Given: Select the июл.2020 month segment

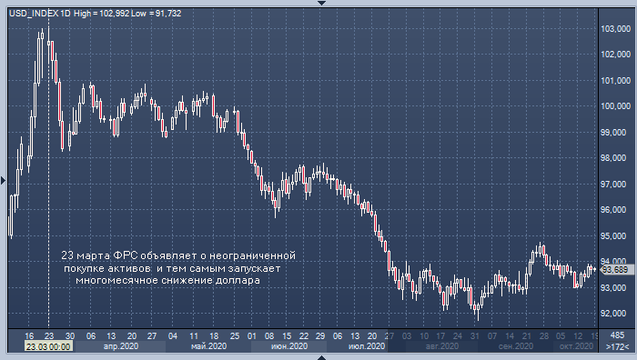Looking at the screenshot, I should pos(367,346).
